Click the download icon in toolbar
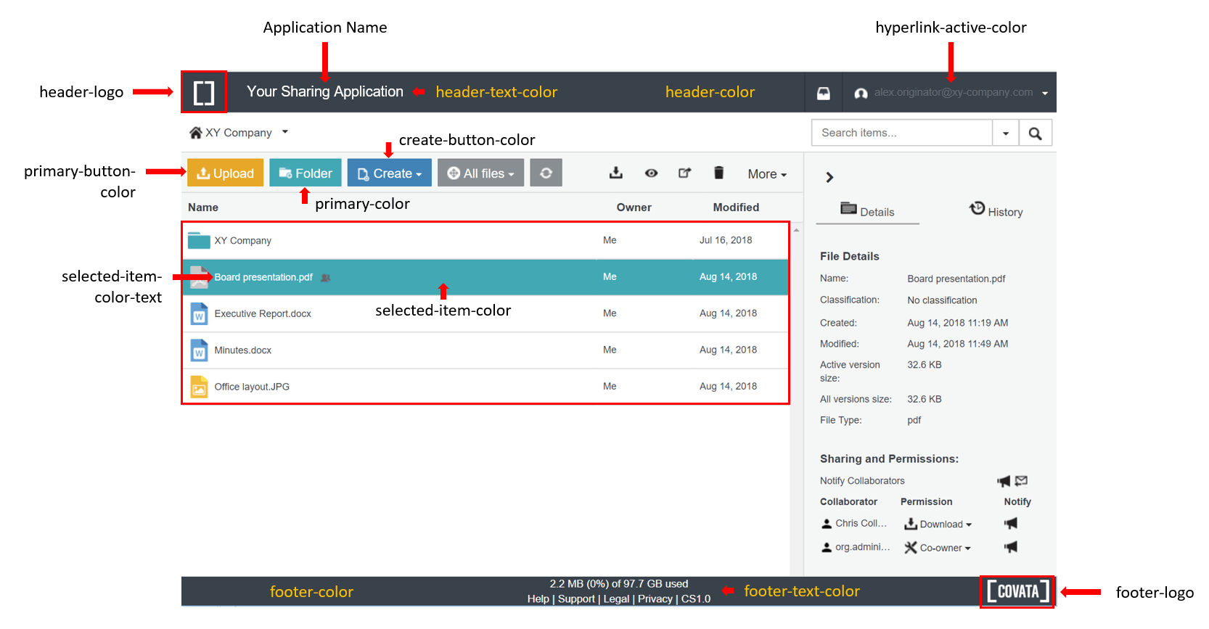The width and height of the screenshot is (1209, 629). coord(616,173)
